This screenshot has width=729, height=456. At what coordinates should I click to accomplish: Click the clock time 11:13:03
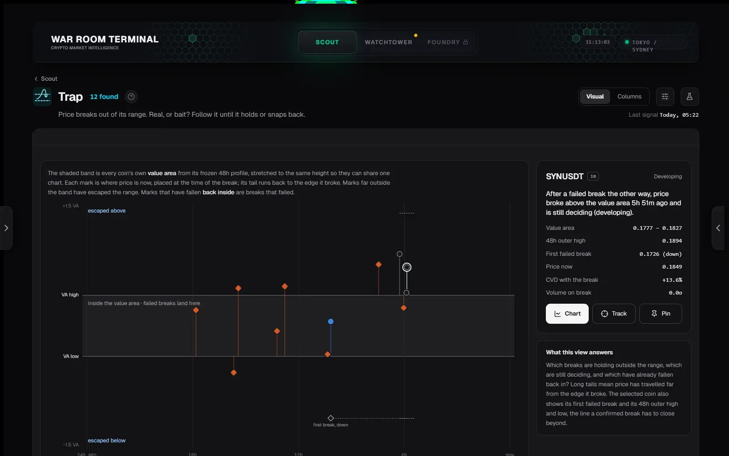click(597, 42)
